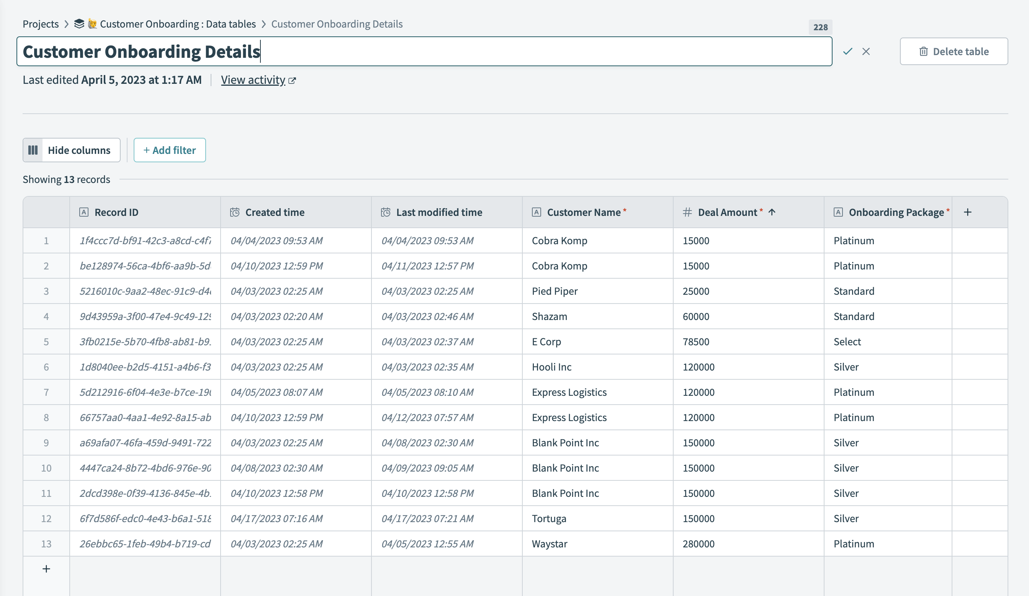This screenshot has height=596, width=1029.
Task: Click the columns icon inside Hide columns button
Action: (33, 150)
